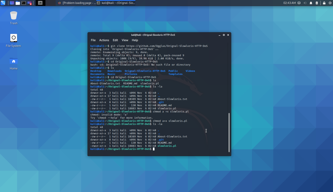Click the panel launcher with red badge
The height and width of the screenshot is (192, 333).
(x=29, y=3)
